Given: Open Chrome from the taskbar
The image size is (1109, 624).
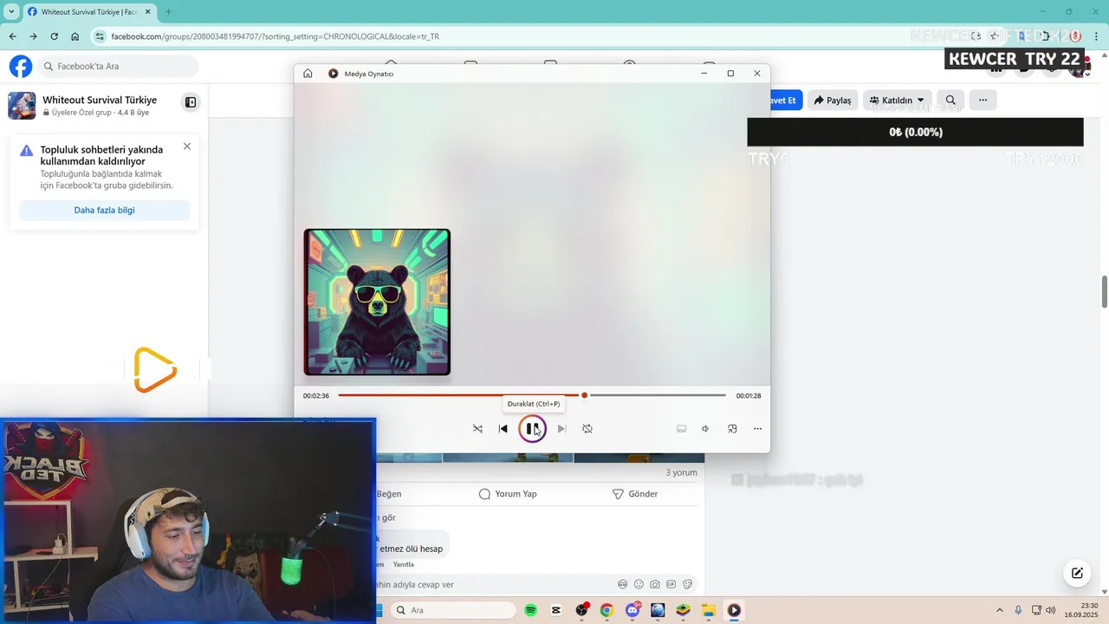Looking at the screenshot, I should point(606,610).
